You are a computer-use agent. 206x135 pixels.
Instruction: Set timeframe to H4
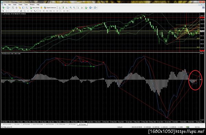point(57,11)
